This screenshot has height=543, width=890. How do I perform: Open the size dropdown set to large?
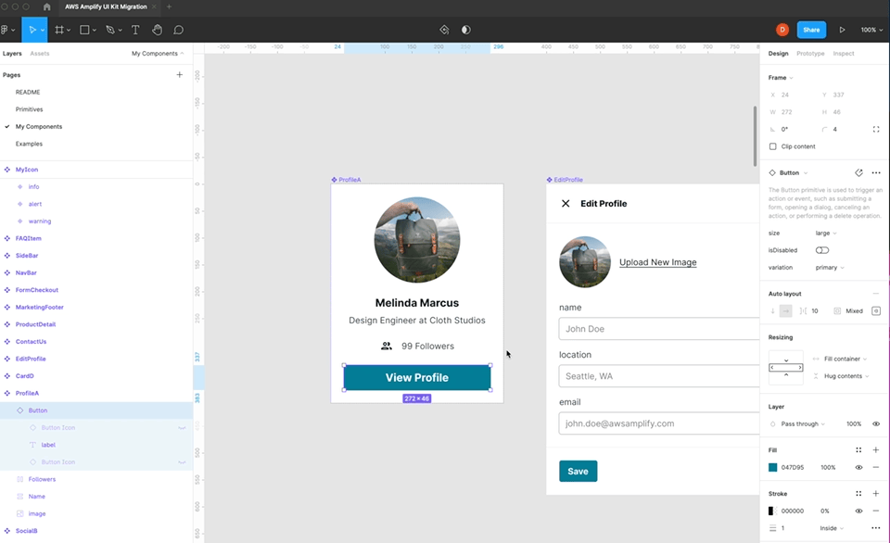click(823, 233)
